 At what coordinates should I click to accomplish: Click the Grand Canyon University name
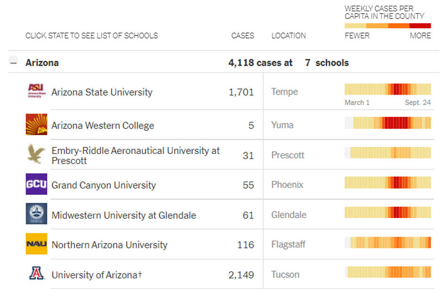(103, 185)
